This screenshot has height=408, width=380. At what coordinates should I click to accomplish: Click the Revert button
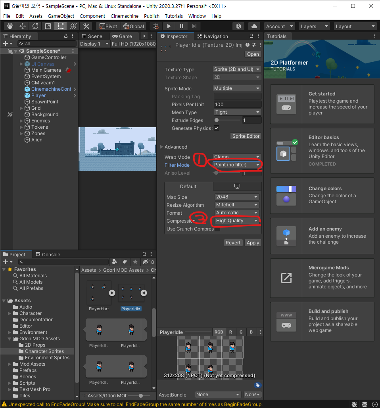[233, 242]
